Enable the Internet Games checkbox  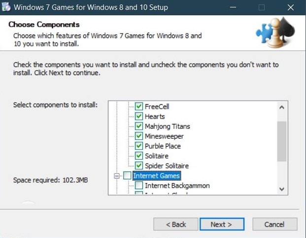point(128,176)
